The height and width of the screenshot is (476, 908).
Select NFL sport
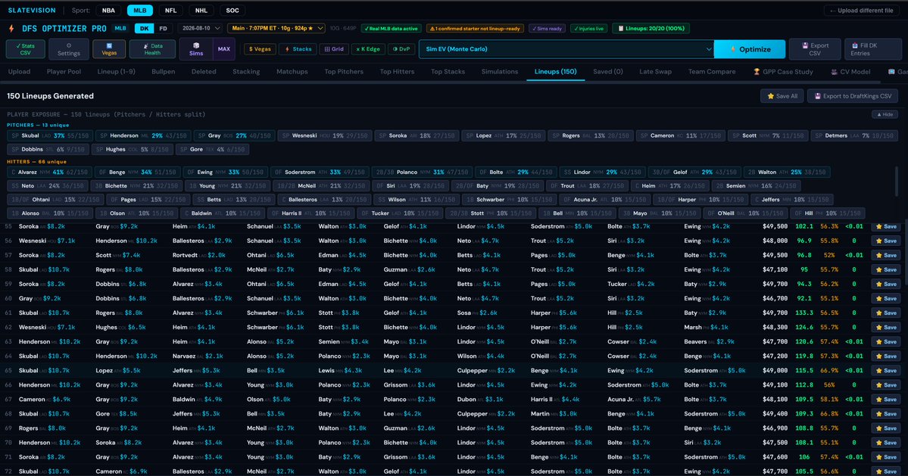coord(170,11)
